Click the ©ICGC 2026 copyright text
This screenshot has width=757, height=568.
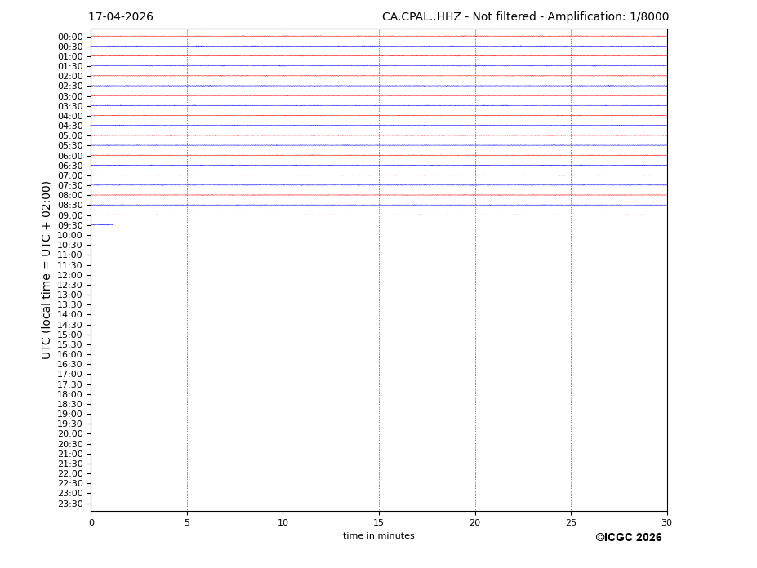tap(628, 538)
